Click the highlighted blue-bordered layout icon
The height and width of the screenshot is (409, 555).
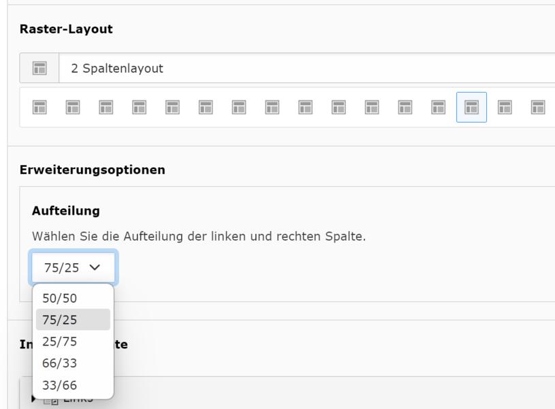pos(471,107)
